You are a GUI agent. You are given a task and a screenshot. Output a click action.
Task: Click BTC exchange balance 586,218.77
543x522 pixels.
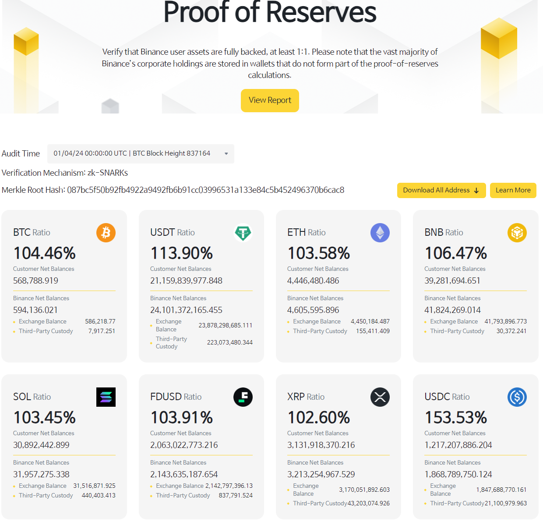[100, 321]
